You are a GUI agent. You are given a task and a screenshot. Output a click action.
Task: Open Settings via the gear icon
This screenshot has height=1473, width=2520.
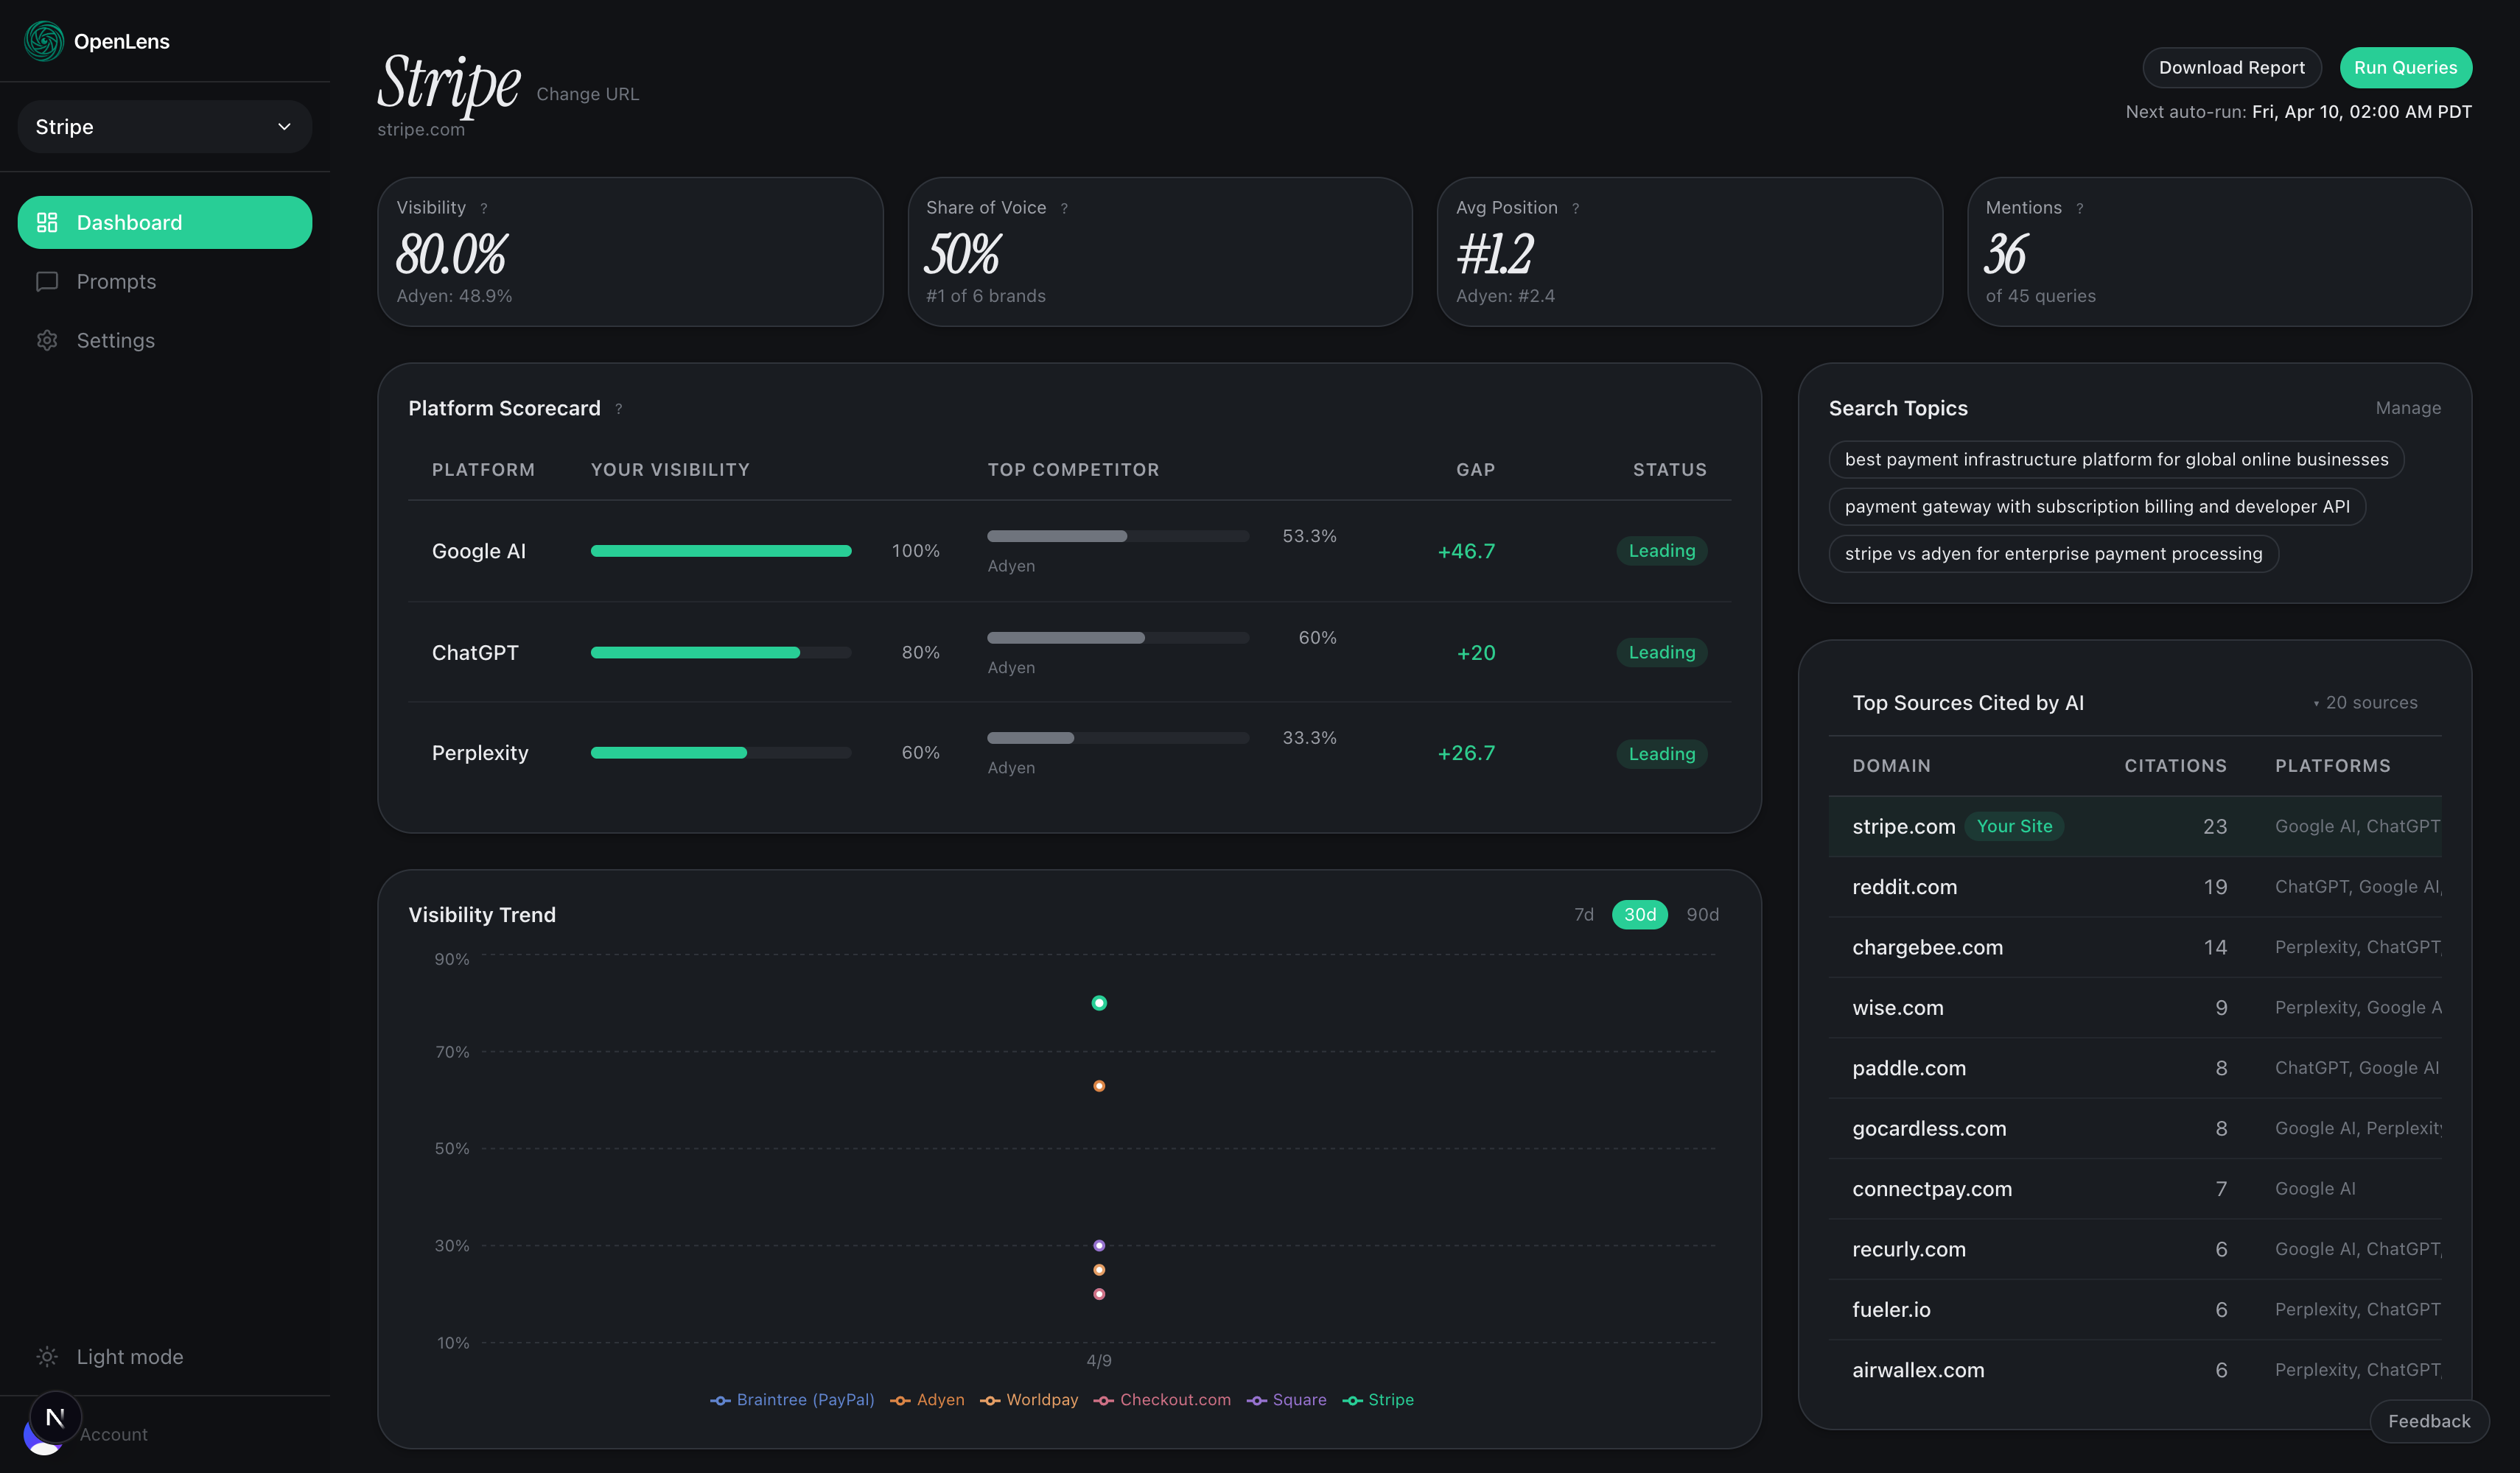(47, 341)
